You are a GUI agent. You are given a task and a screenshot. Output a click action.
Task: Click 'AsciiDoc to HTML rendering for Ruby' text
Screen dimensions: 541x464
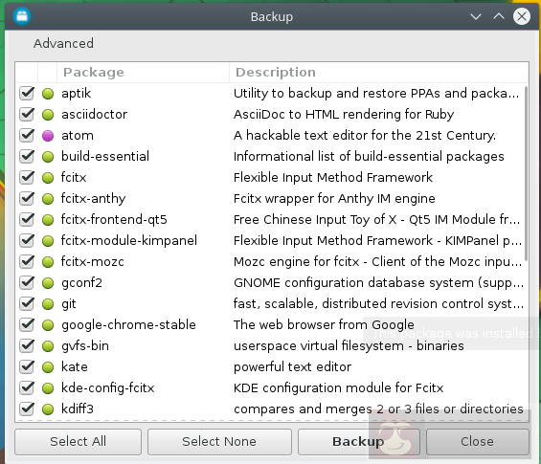point(344,115)
